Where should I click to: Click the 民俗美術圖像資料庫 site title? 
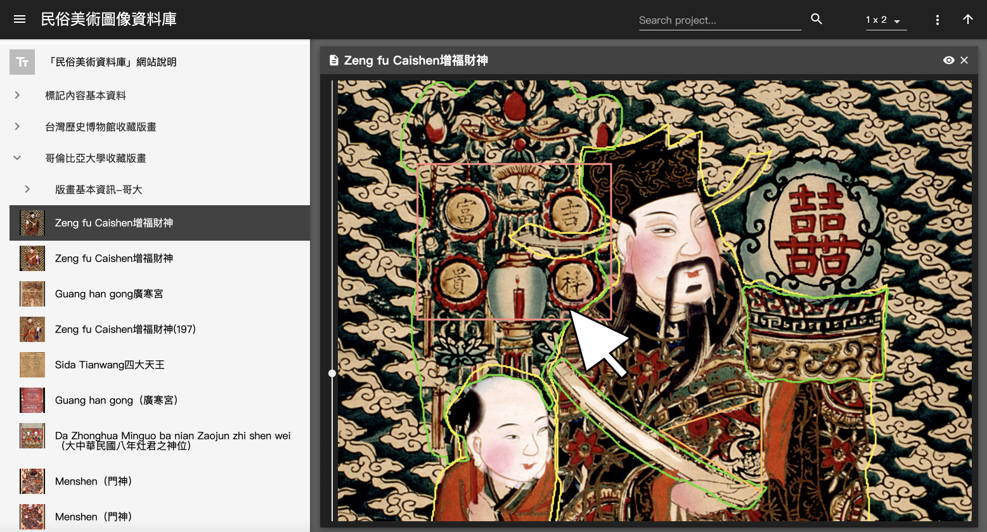[x=109, y=19]
